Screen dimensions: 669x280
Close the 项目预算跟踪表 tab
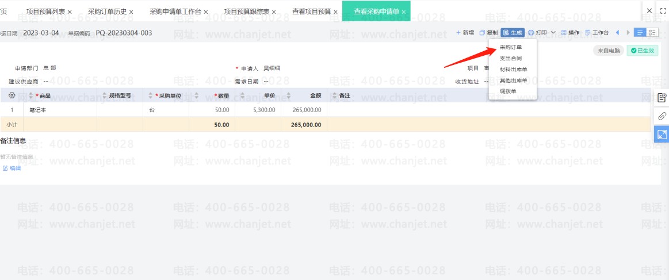click(x=274, y=12)
